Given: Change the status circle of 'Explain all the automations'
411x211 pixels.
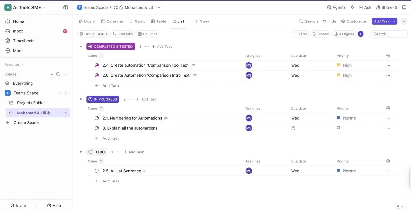Looking at the screenshot, I should (x=97, y=128).
